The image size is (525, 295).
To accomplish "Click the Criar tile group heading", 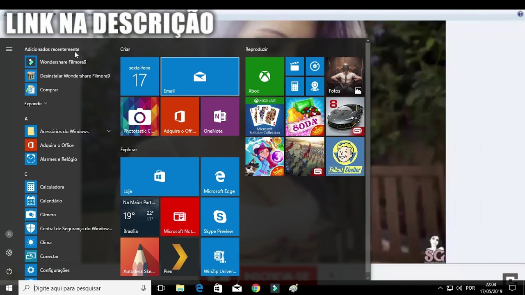I will tap(125, 49).
